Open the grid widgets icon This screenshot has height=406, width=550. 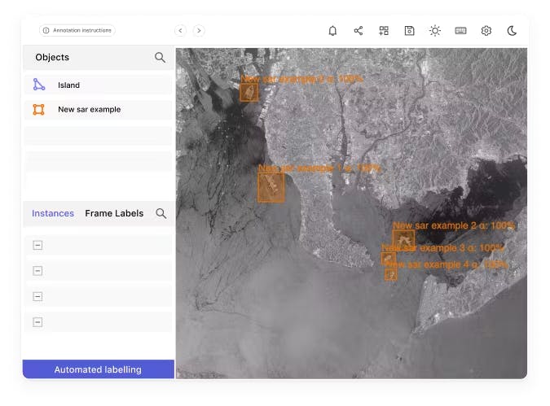[x=384, y=31]
